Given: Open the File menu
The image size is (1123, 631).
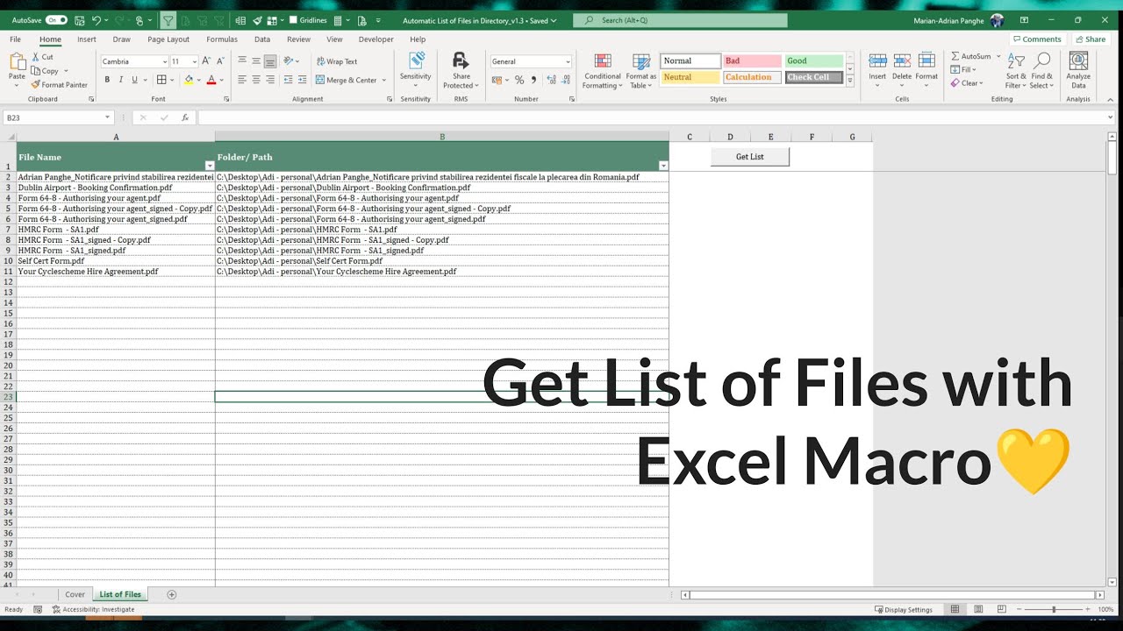Looking at the screenshot, I should (x=15, y=39).
